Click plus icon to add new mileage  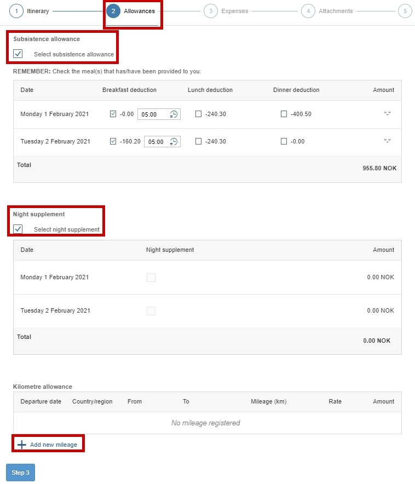21,445
